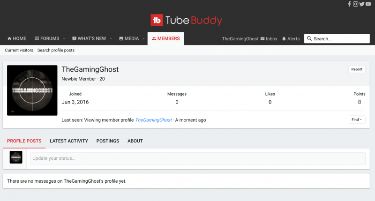Click the Report button

point(357,69)
